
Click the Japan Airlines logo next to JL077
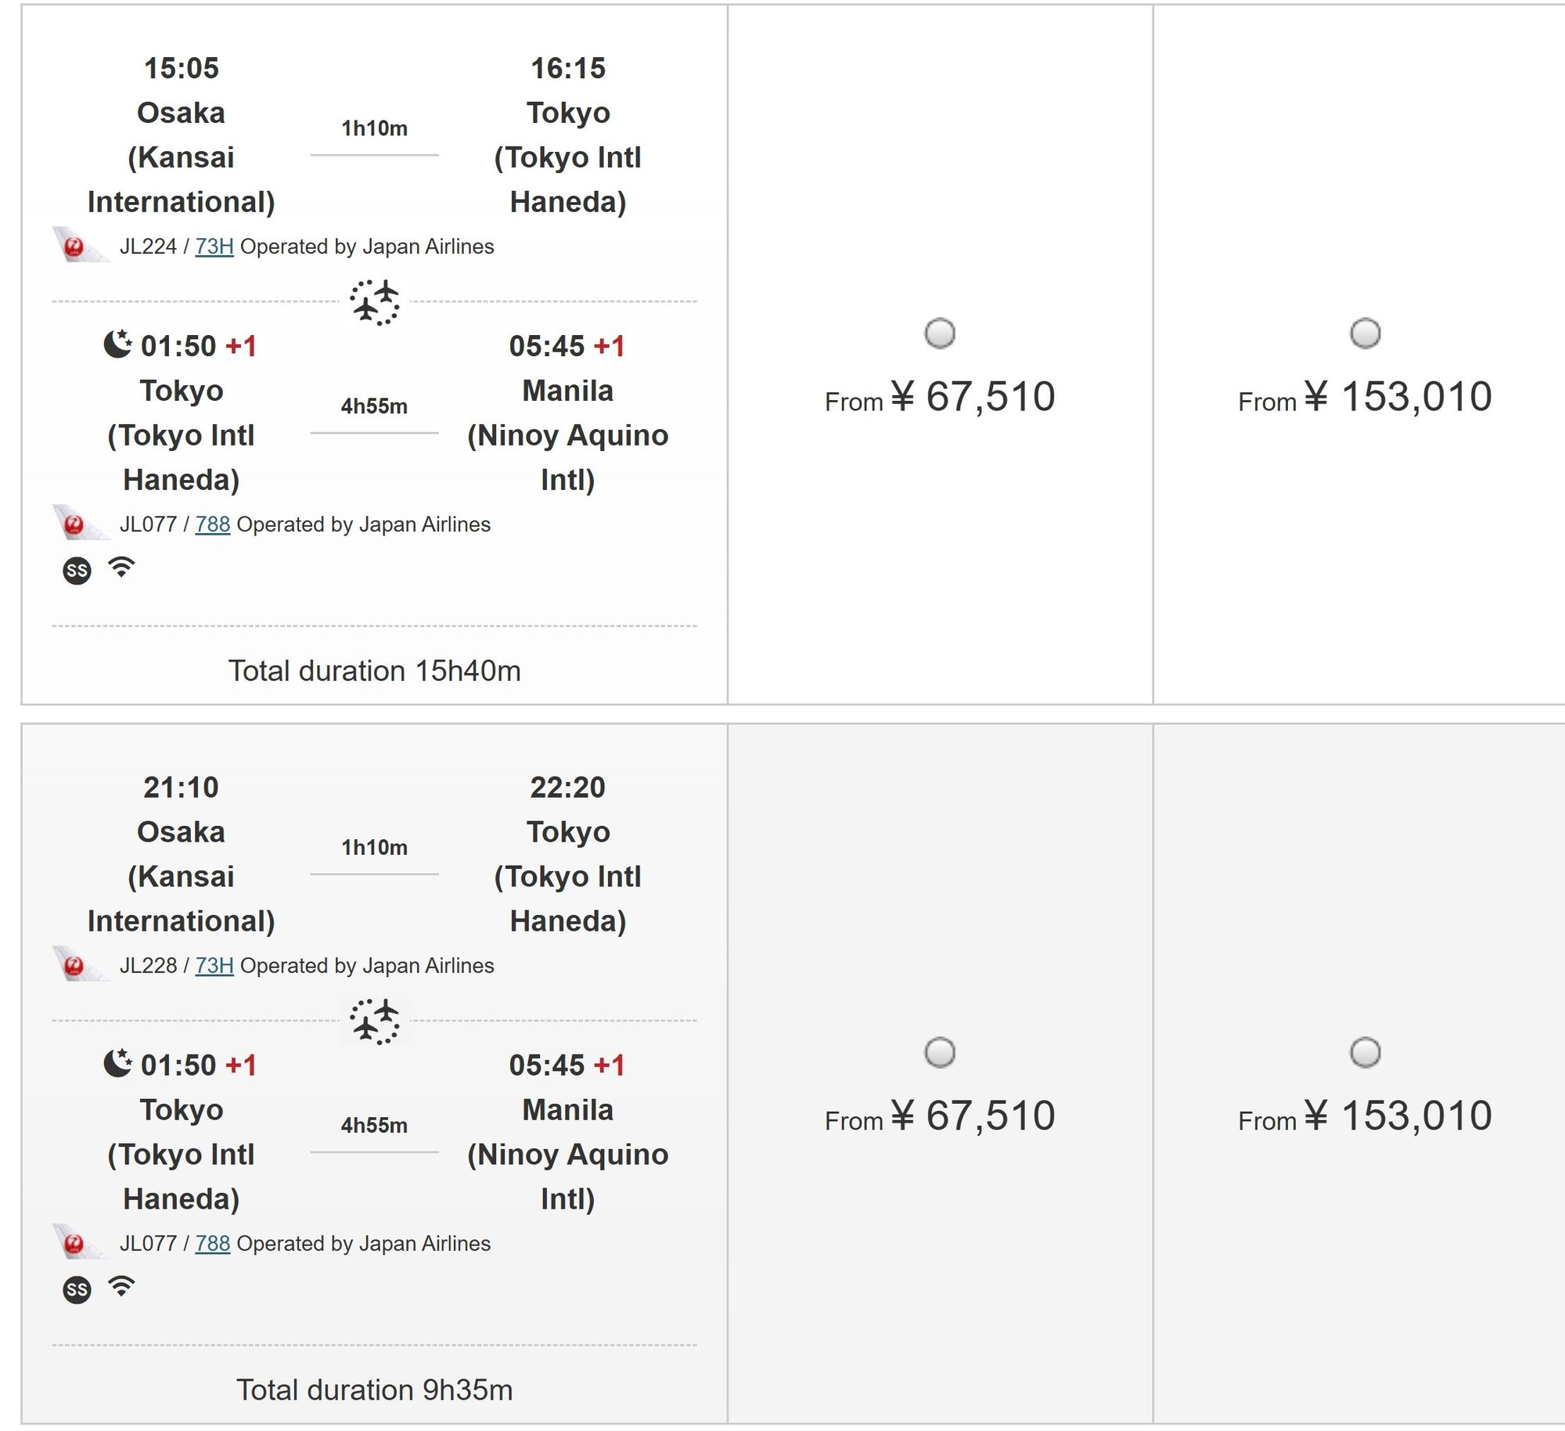pyautogui.click(x=78, y=524)
